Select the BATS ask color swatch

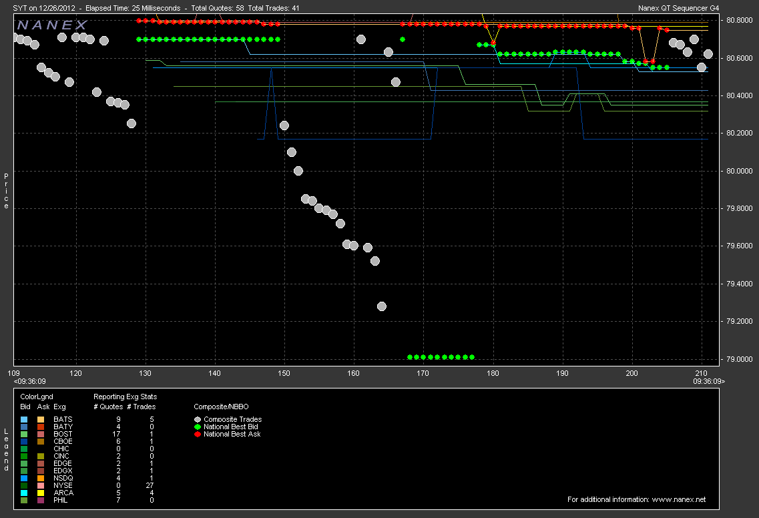coord(41,420)
